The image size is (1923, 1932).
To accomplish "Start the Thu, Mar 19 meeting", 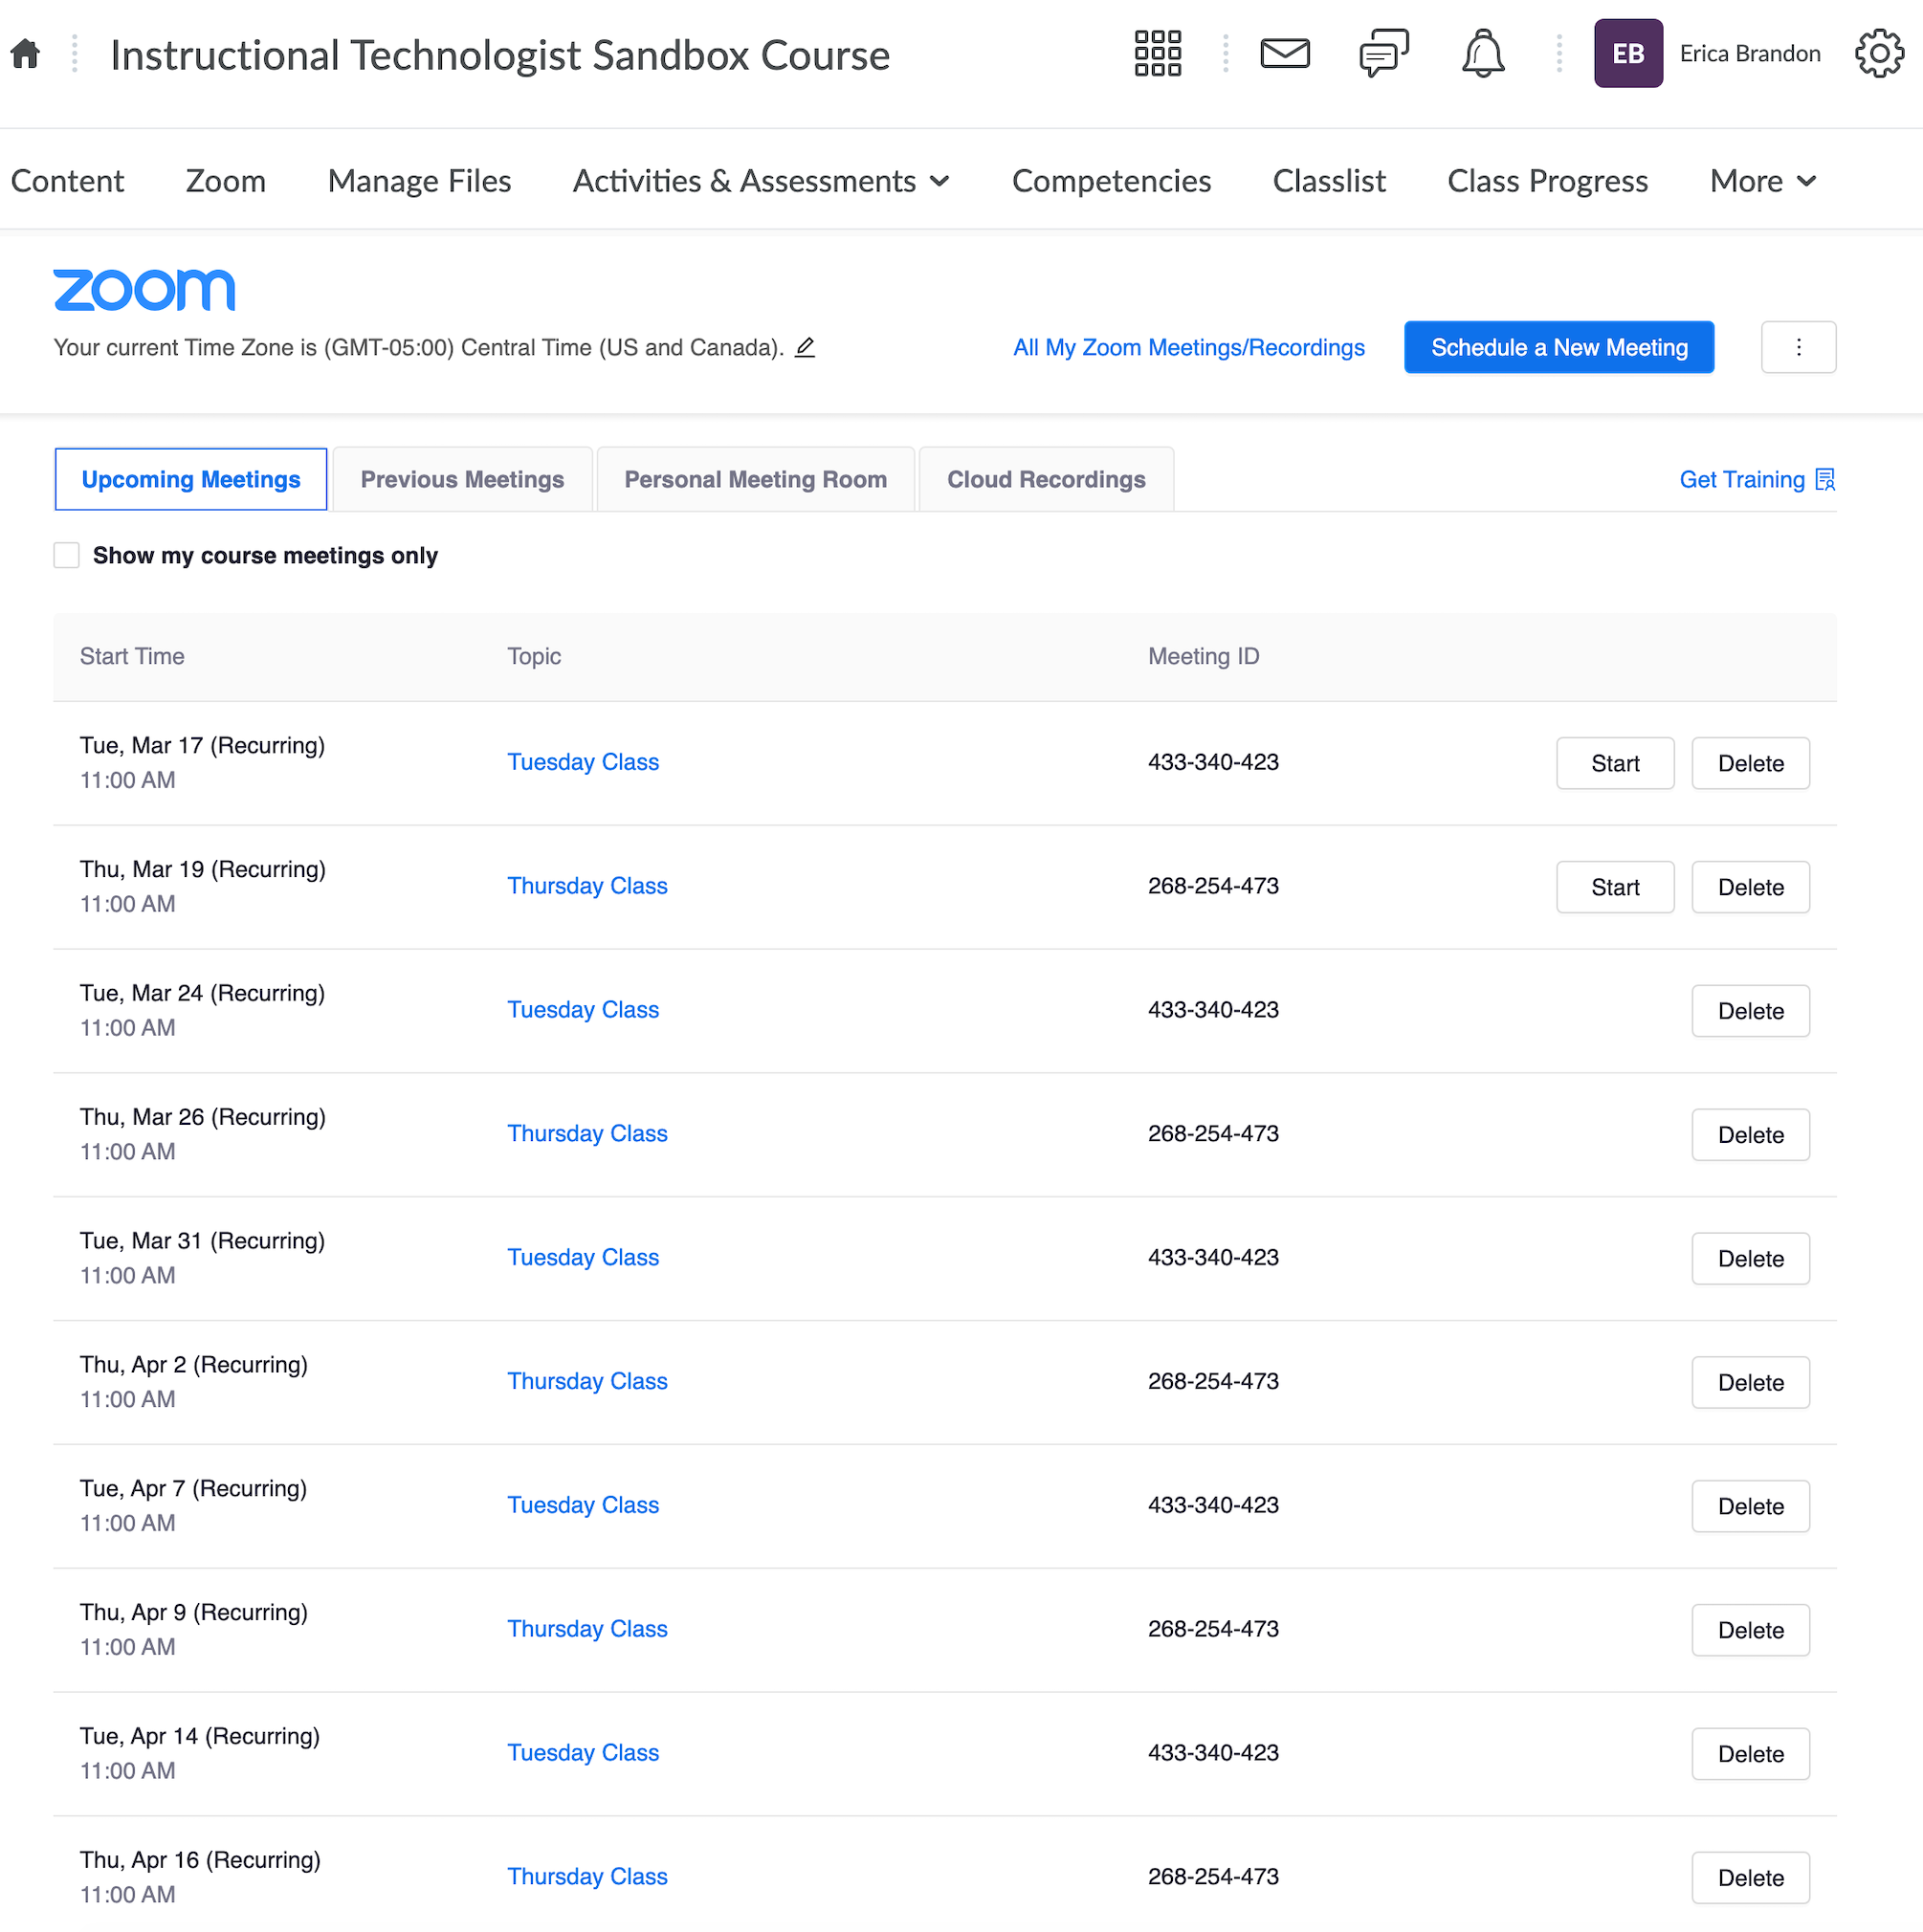I will click(x=1615, y=887).
